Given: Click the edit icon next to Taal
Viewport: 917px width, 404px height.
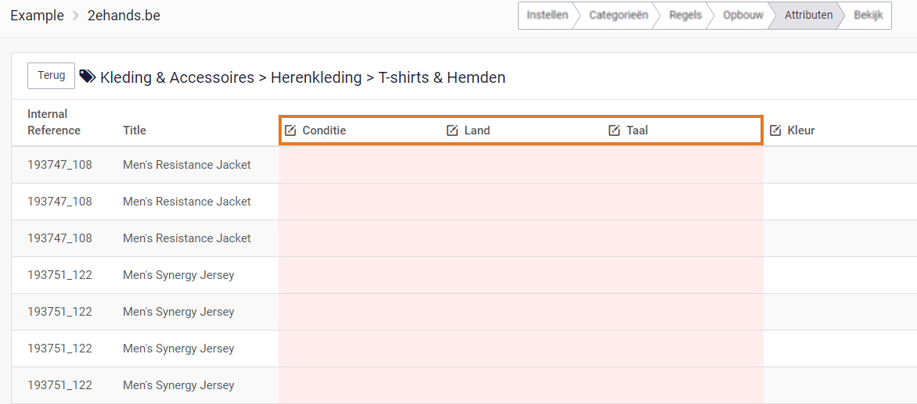Looking at the screenshot, I should (614, 130).
